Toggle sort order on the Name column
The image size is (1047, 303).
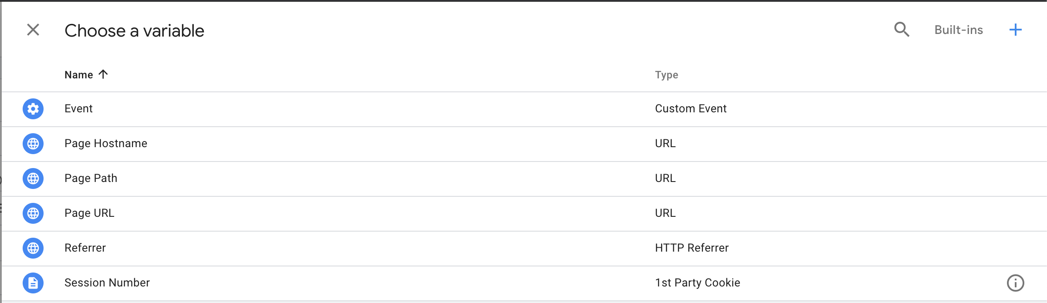tap(79, 74)
